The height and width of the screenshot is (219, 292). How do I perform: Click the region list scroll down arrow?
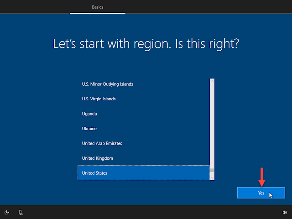[x=212, y=178]
